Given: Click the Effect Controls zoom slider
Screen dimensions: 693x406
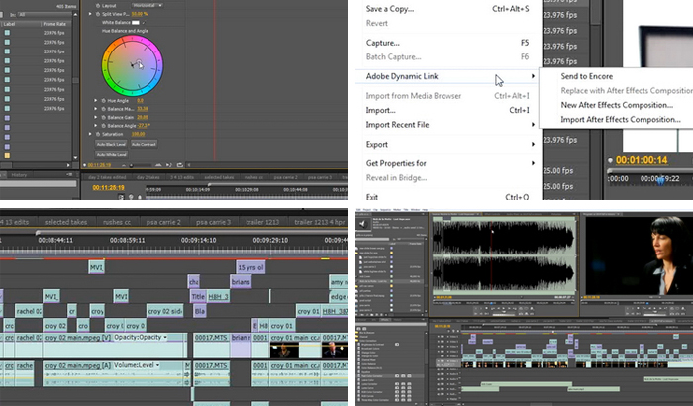Looking at the screenshot, I should click(140, 165).
